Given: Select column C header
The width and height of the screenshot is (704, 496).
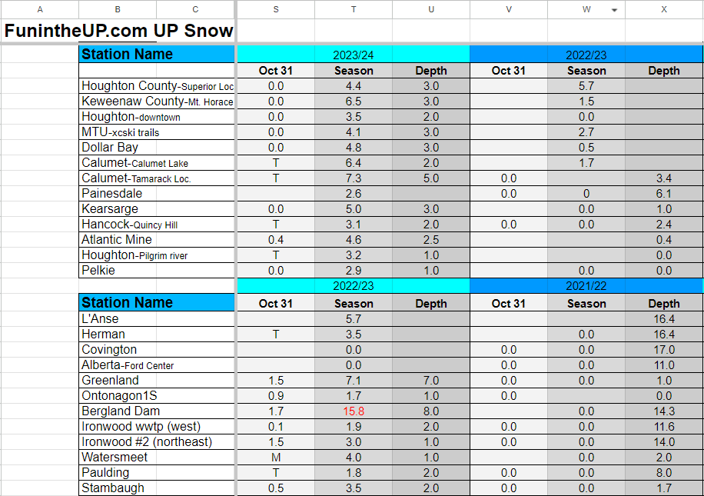Looking at the screenshot, I should pos(195,9).
